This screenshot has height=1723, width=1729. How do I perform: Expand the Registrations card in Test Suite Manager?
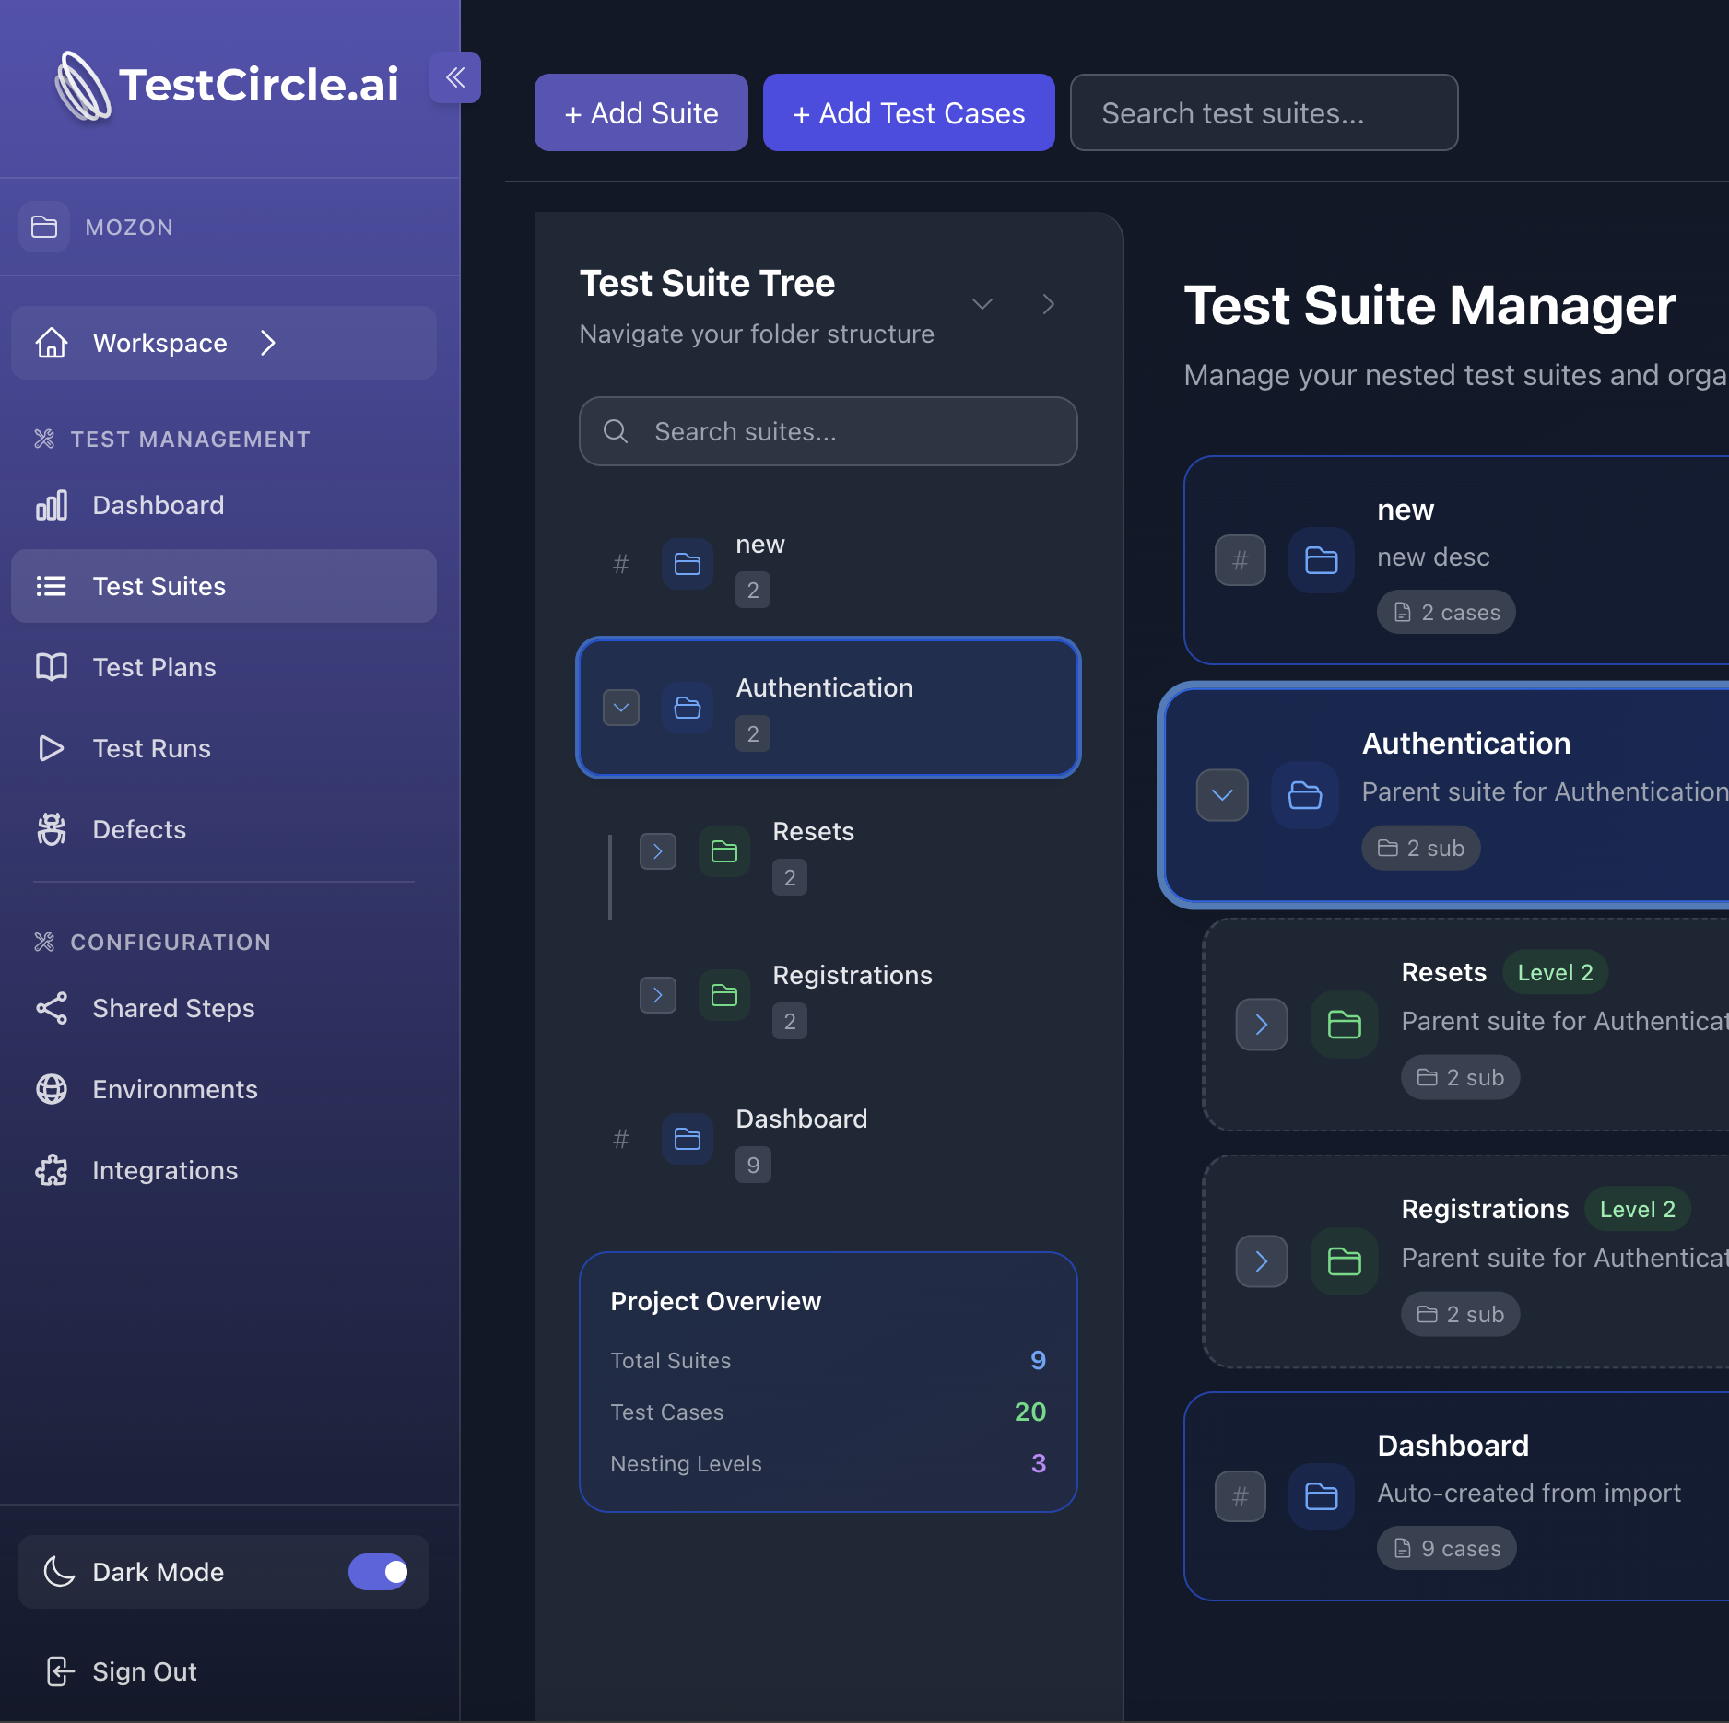click(x=1262, y=1261)
